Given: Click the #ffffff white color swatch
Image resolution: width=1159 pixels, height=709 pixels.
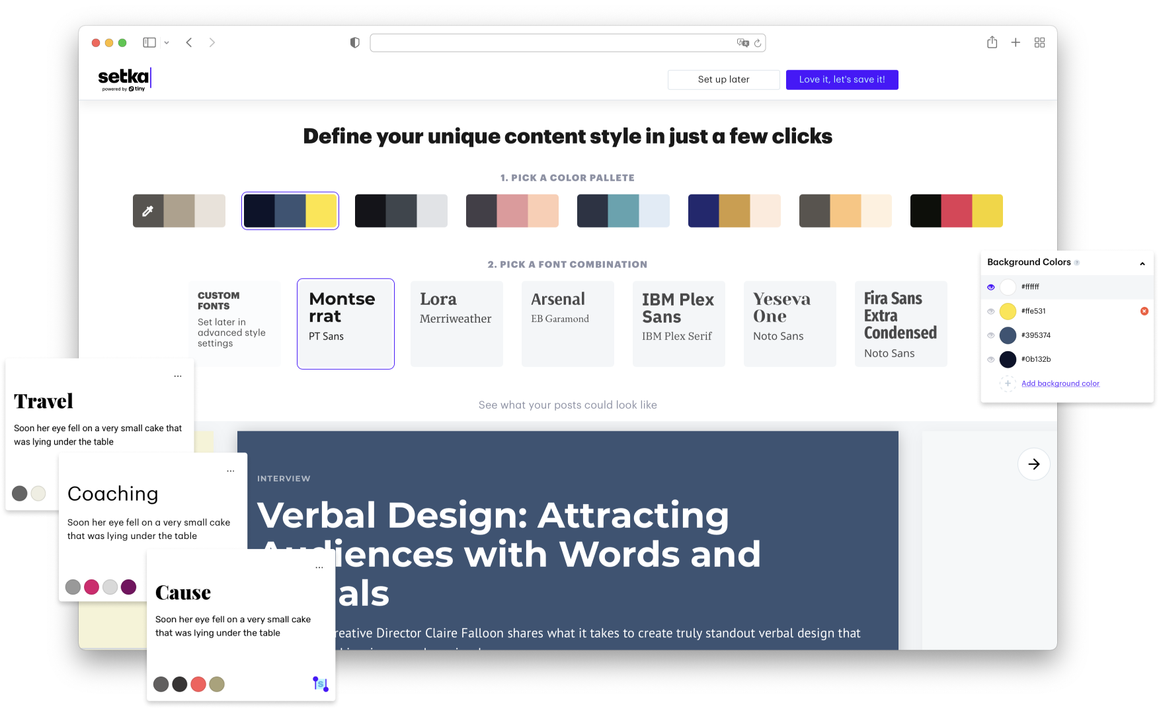Looking at the screenshot, I should point(1008,287).
